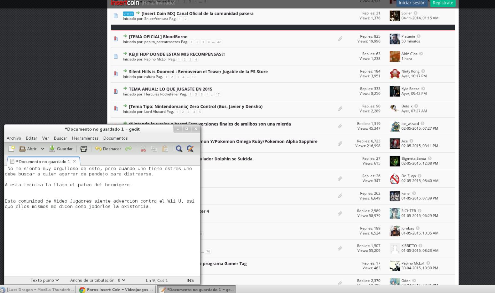Expand the Abrir recent files arrow

click(x=43, y=149)
